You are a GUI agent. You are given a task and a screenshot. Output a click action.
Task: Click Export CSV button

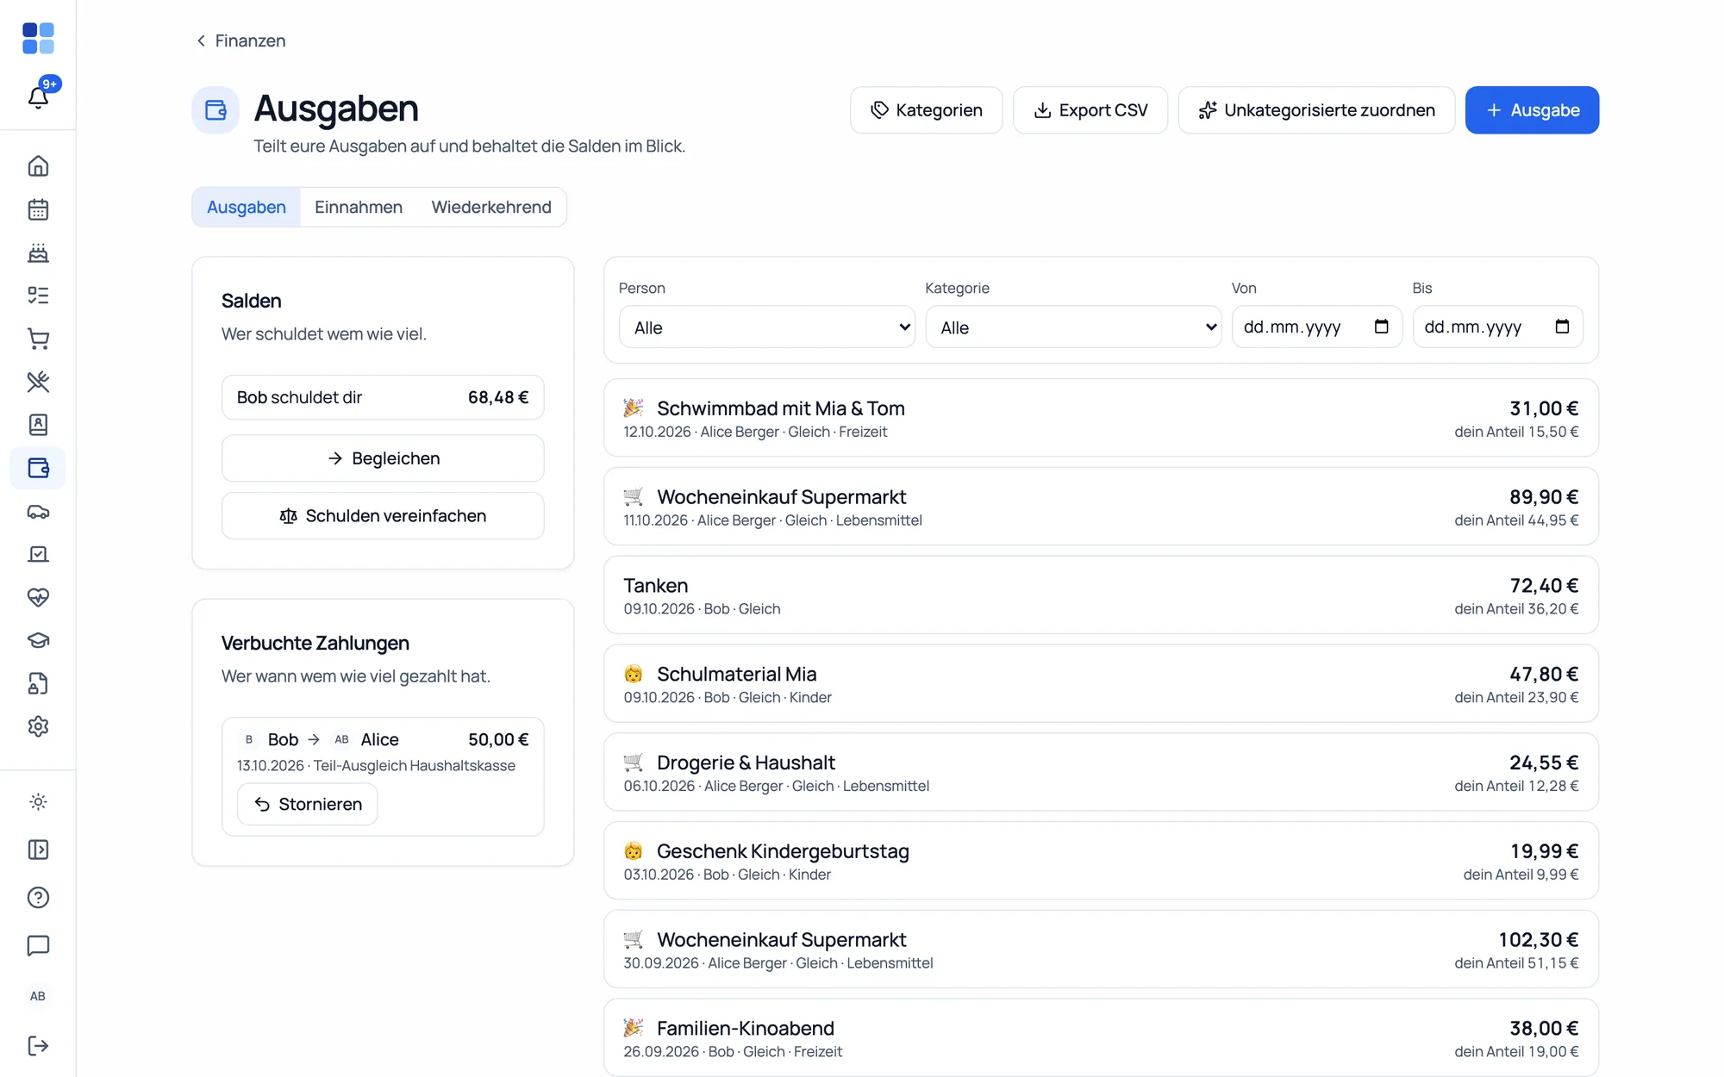pyautogui.click(x=1090, y=110)
